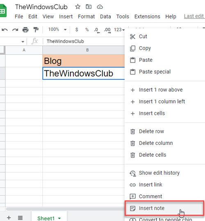Star the TheWindowsClub document

point(77,7)
